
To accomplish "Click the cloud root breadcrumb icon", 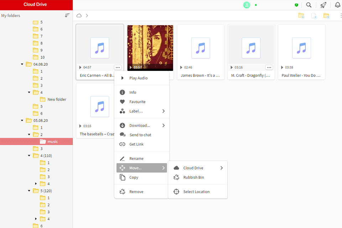I will [x=79, y=16].
